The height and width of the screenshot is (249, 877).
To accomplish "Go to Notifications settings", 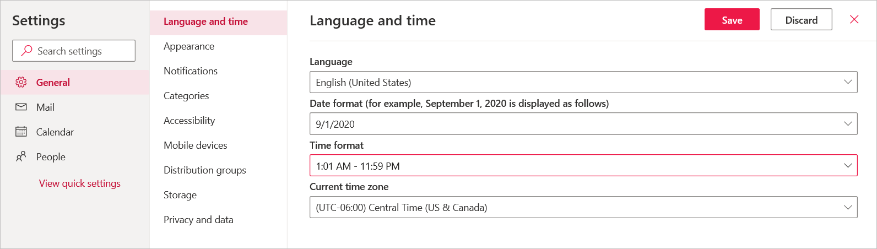I will tap(191, 71).
